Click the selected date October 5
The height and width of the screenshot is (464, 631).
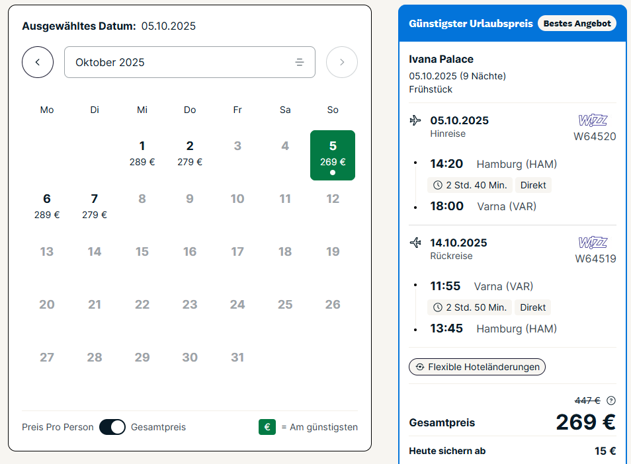(x=333, y=155)
